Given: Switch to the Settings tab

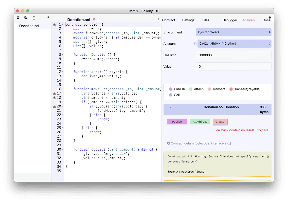Looking at the screenshot, I should tap(188, 20).
